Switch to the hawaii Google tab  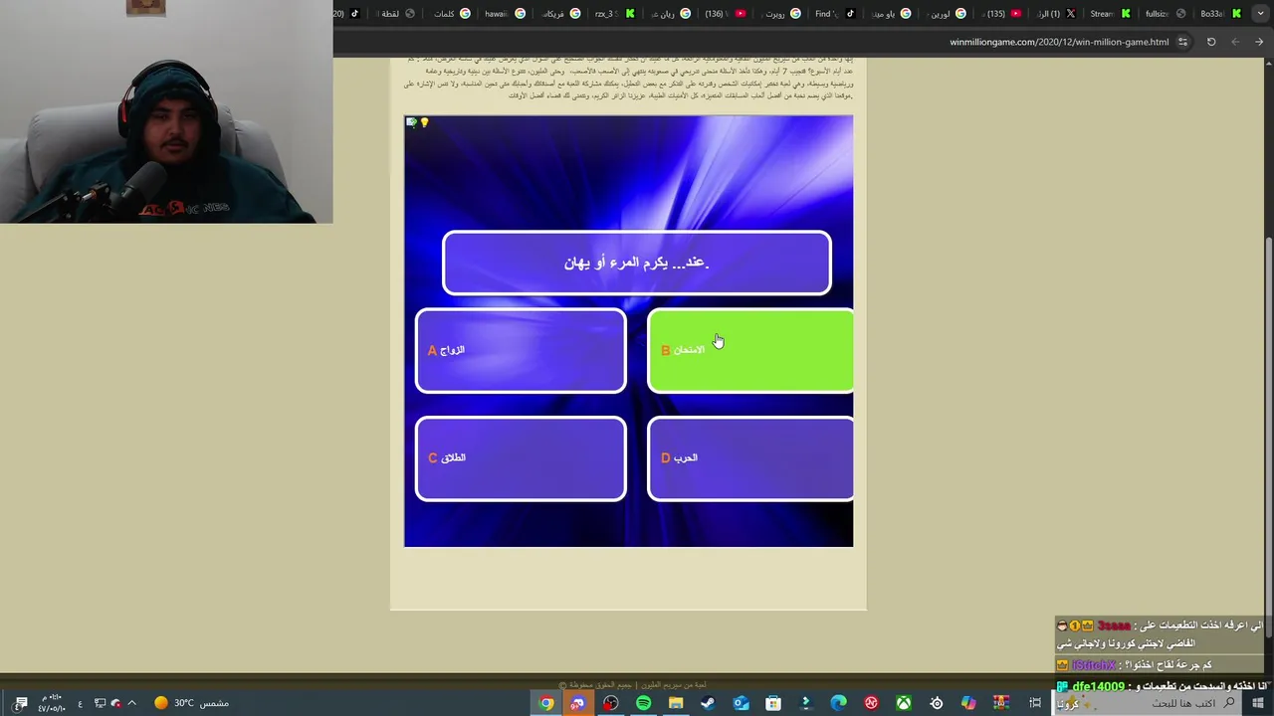click(504, 14)
